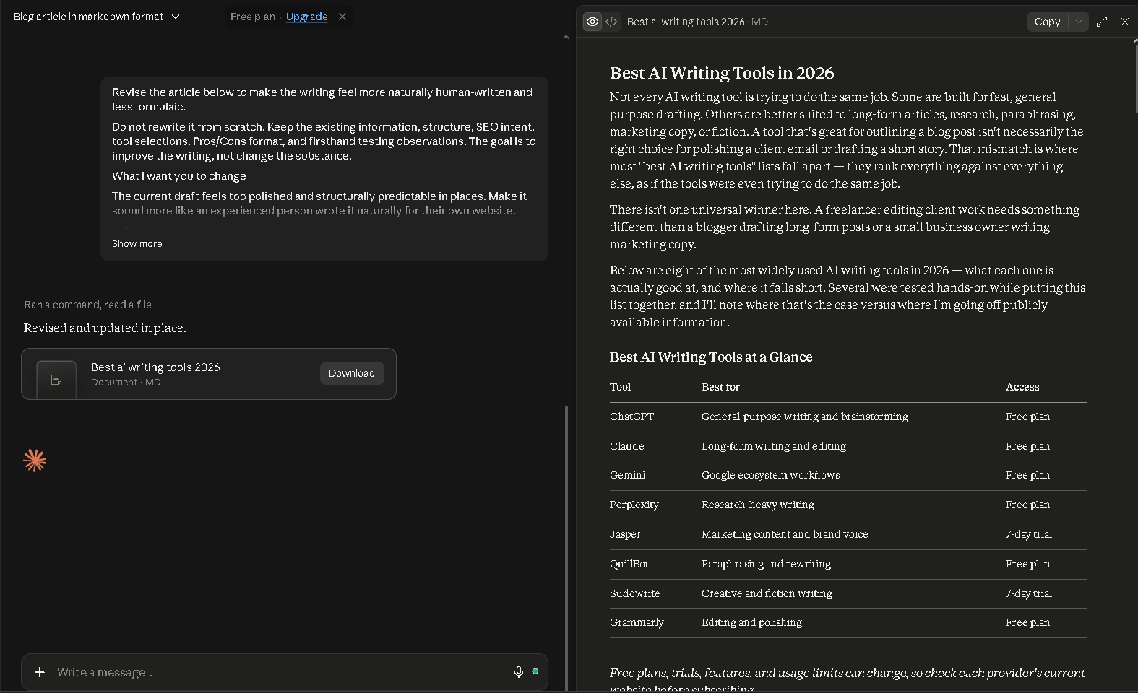Select the Grammarly table cell

(x=637, y=622)
